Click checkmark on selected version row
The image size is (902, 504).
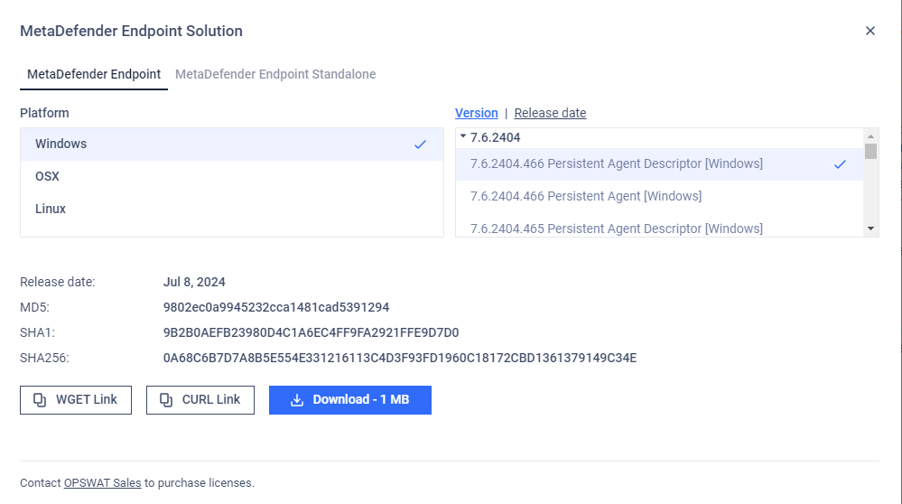[x=840, y=164]
